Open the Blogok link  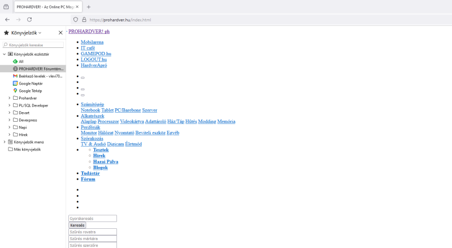pyautogui.click(x=101, y=167)
